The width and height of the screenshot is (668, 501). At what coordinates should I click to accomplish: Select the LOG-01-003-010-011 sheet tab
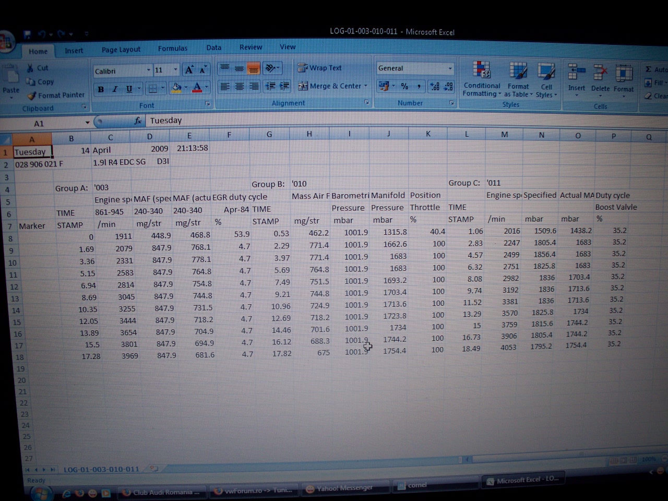[x=101, y=469]
